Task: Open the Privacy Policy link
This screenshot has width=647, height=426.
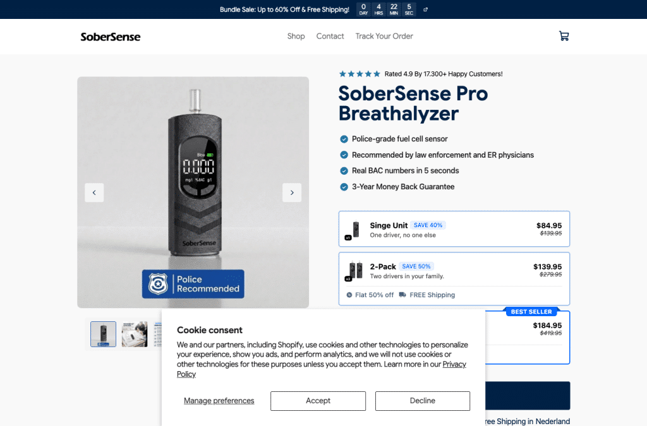Action: [454, 364]
